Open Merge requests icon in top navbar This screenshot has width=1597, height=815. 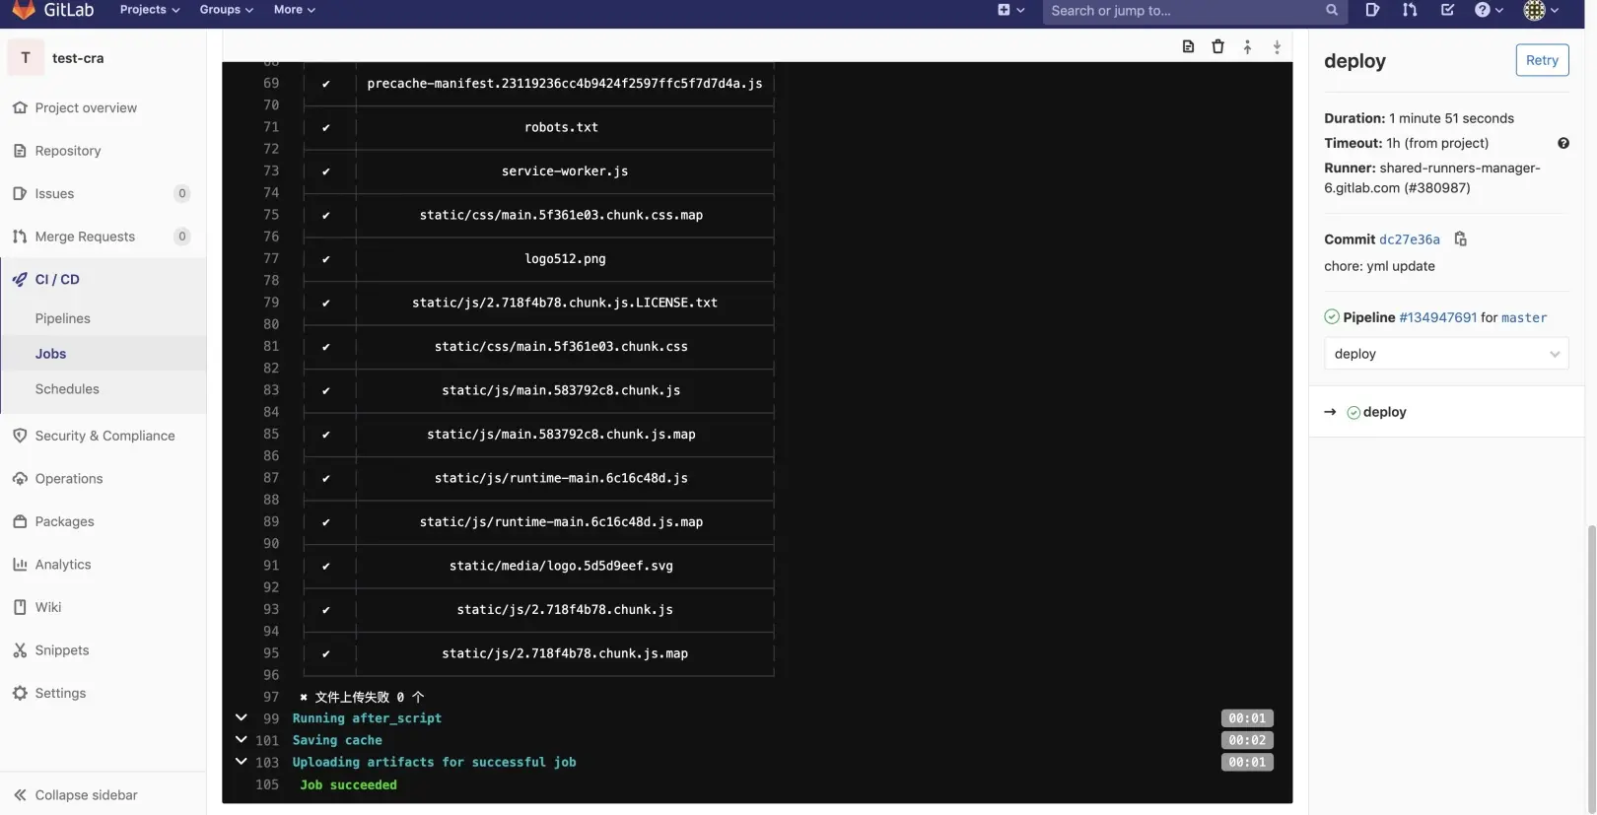1410,10
